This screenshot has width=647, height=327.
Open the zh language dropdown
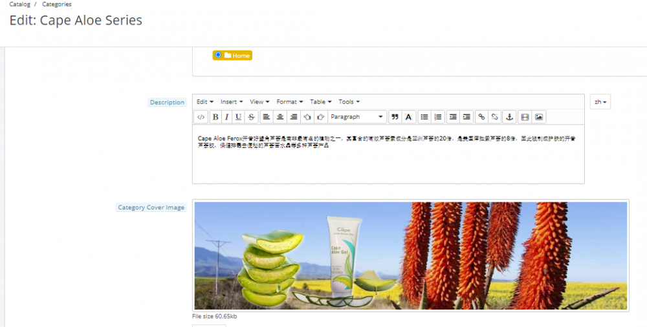(600, 102)
